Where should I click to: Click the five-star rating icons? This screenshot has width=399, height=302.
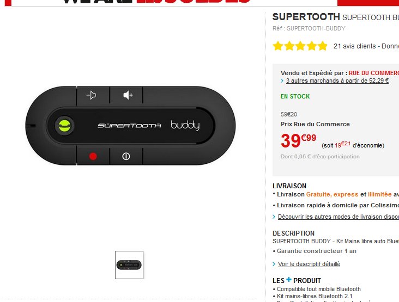(x=300, y=46)
